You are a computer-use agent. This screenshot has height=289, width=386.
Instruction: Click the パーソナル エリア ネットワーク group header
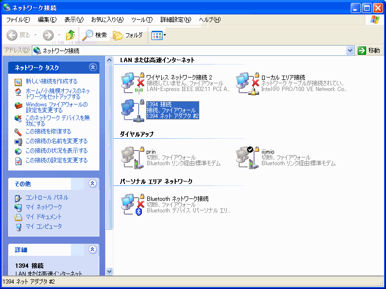tap(156, 182)
